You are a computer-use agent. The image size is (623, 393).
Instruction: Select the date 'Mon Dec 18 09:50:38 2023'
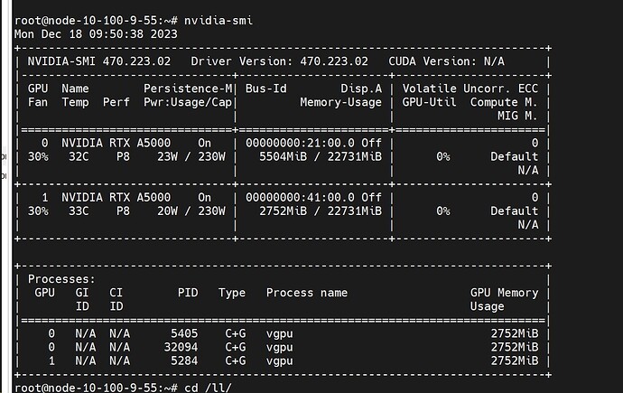[x=96, y=34]
